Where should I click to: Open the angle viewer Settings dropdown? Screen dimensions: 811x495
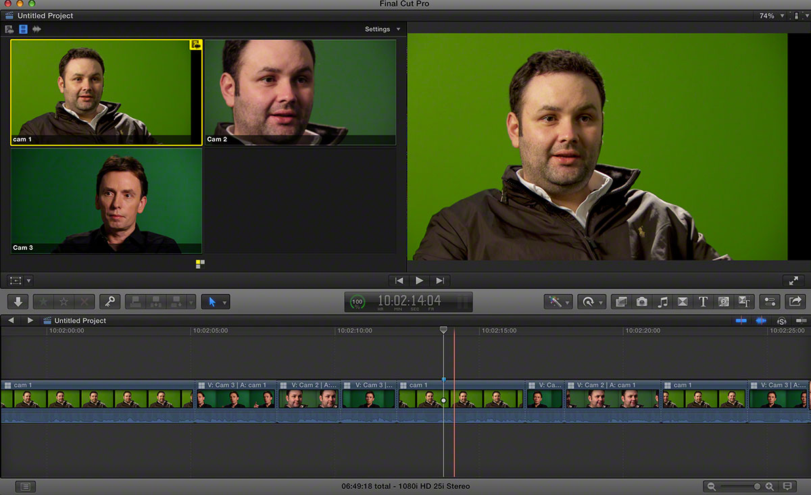point(383,29)
